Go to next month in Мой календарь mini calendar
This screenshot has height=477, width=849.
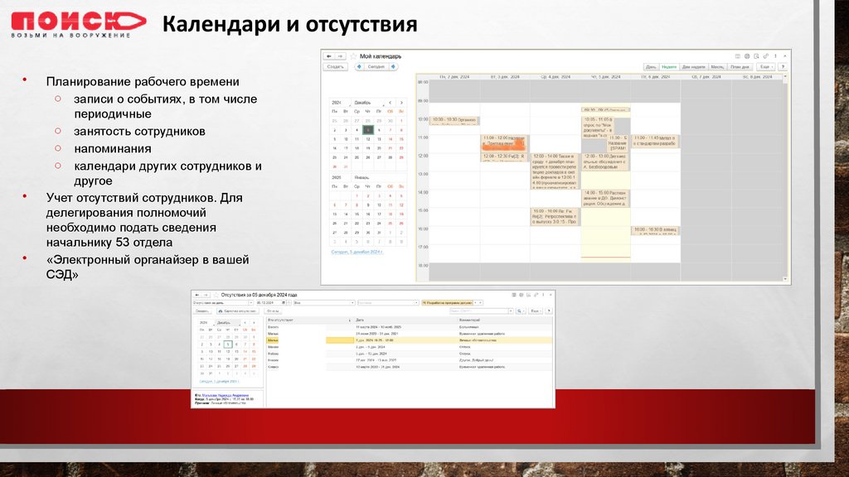(401, 103)
